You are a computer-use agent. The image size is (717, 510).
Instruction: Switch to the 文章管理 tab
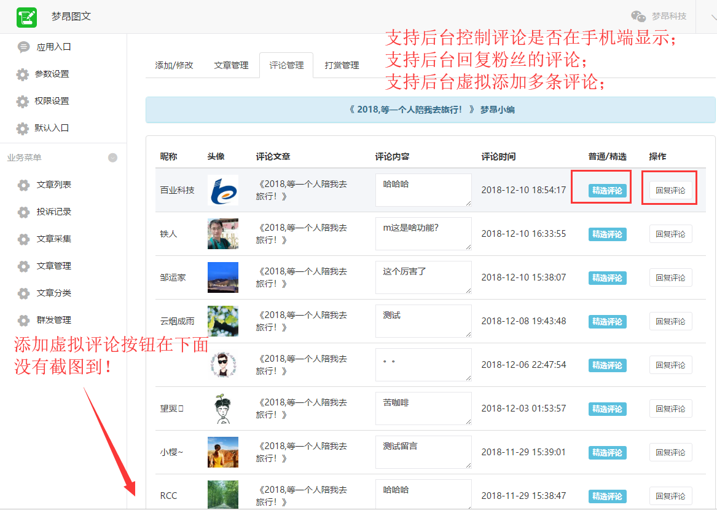coord(231,65)
